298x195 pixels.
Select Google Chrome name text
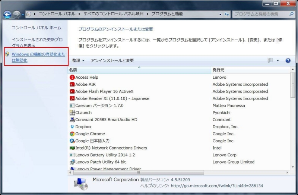(90, 134)
